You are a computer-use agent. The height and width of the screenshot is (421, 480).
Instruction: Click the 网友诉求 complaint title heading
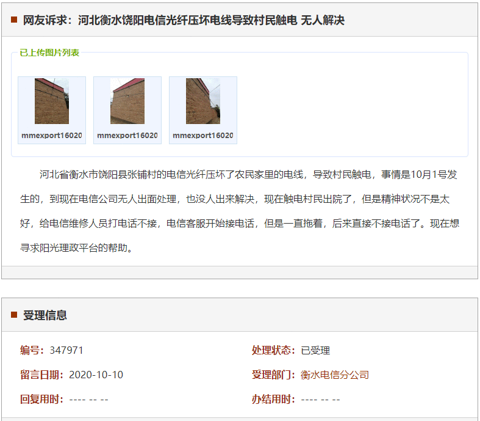click(x=184, y=20)
